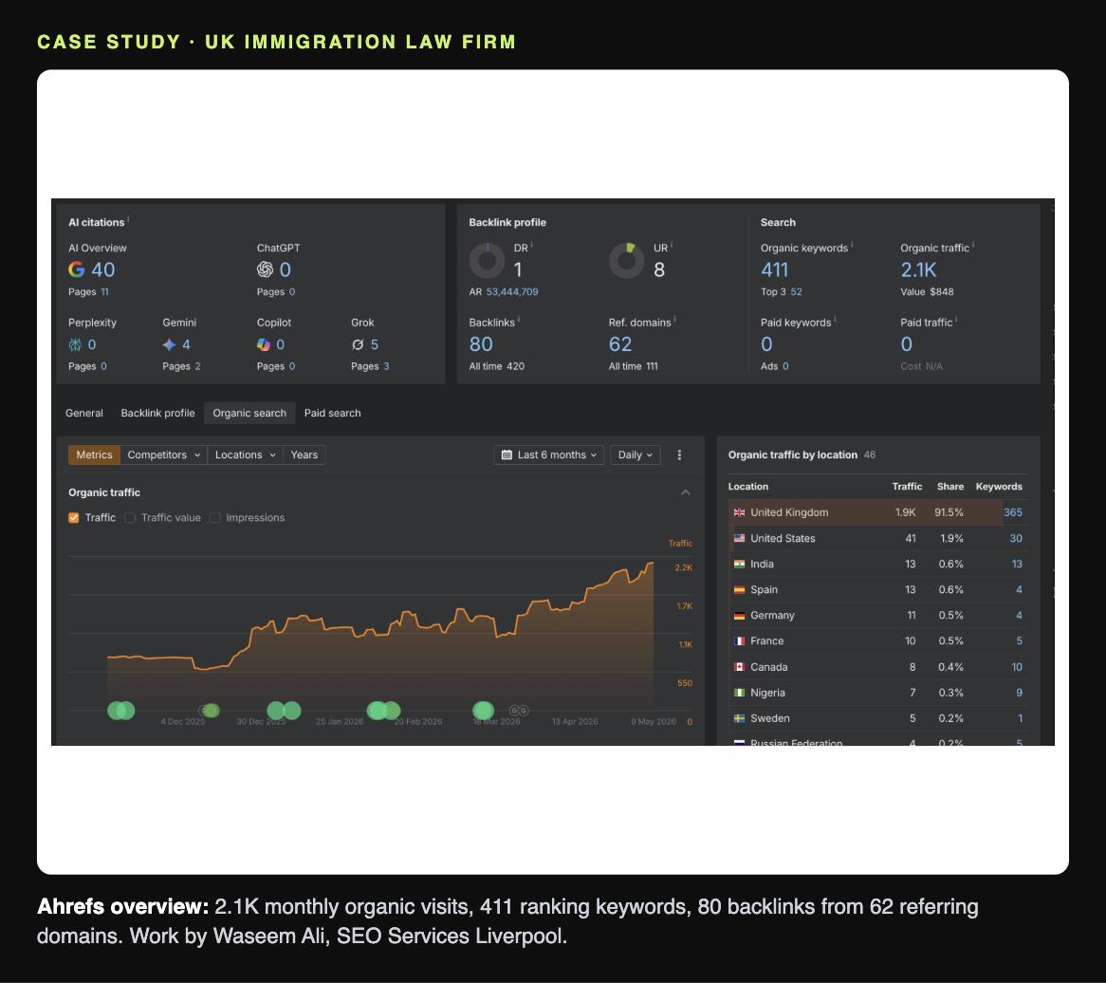Click the Sweden flag icon
This screenshot has width=1106, height=983.
[x=739, y=718]
